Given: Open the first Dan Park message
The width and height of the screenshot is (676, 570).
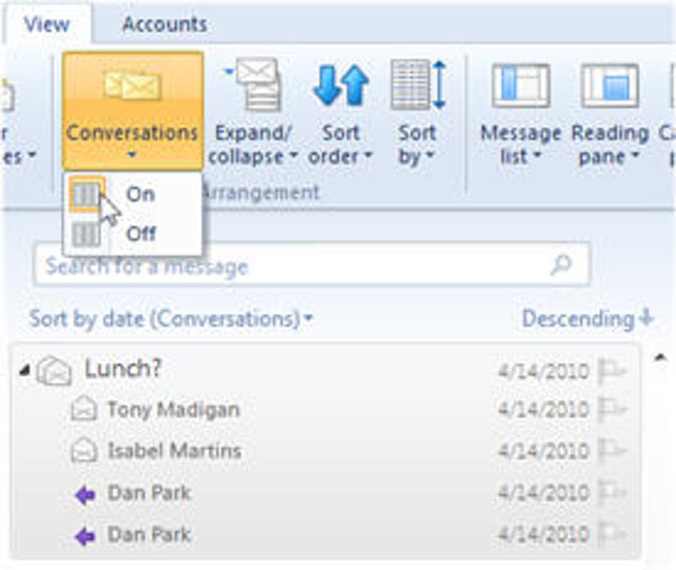Looking at the screenshot, I should click(x=149, y=493).
